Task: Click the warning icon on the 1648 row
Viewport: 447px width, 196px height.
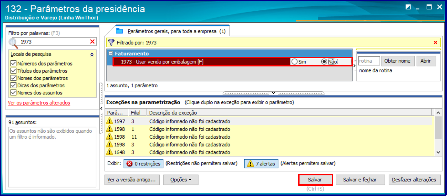Action: 109,152
